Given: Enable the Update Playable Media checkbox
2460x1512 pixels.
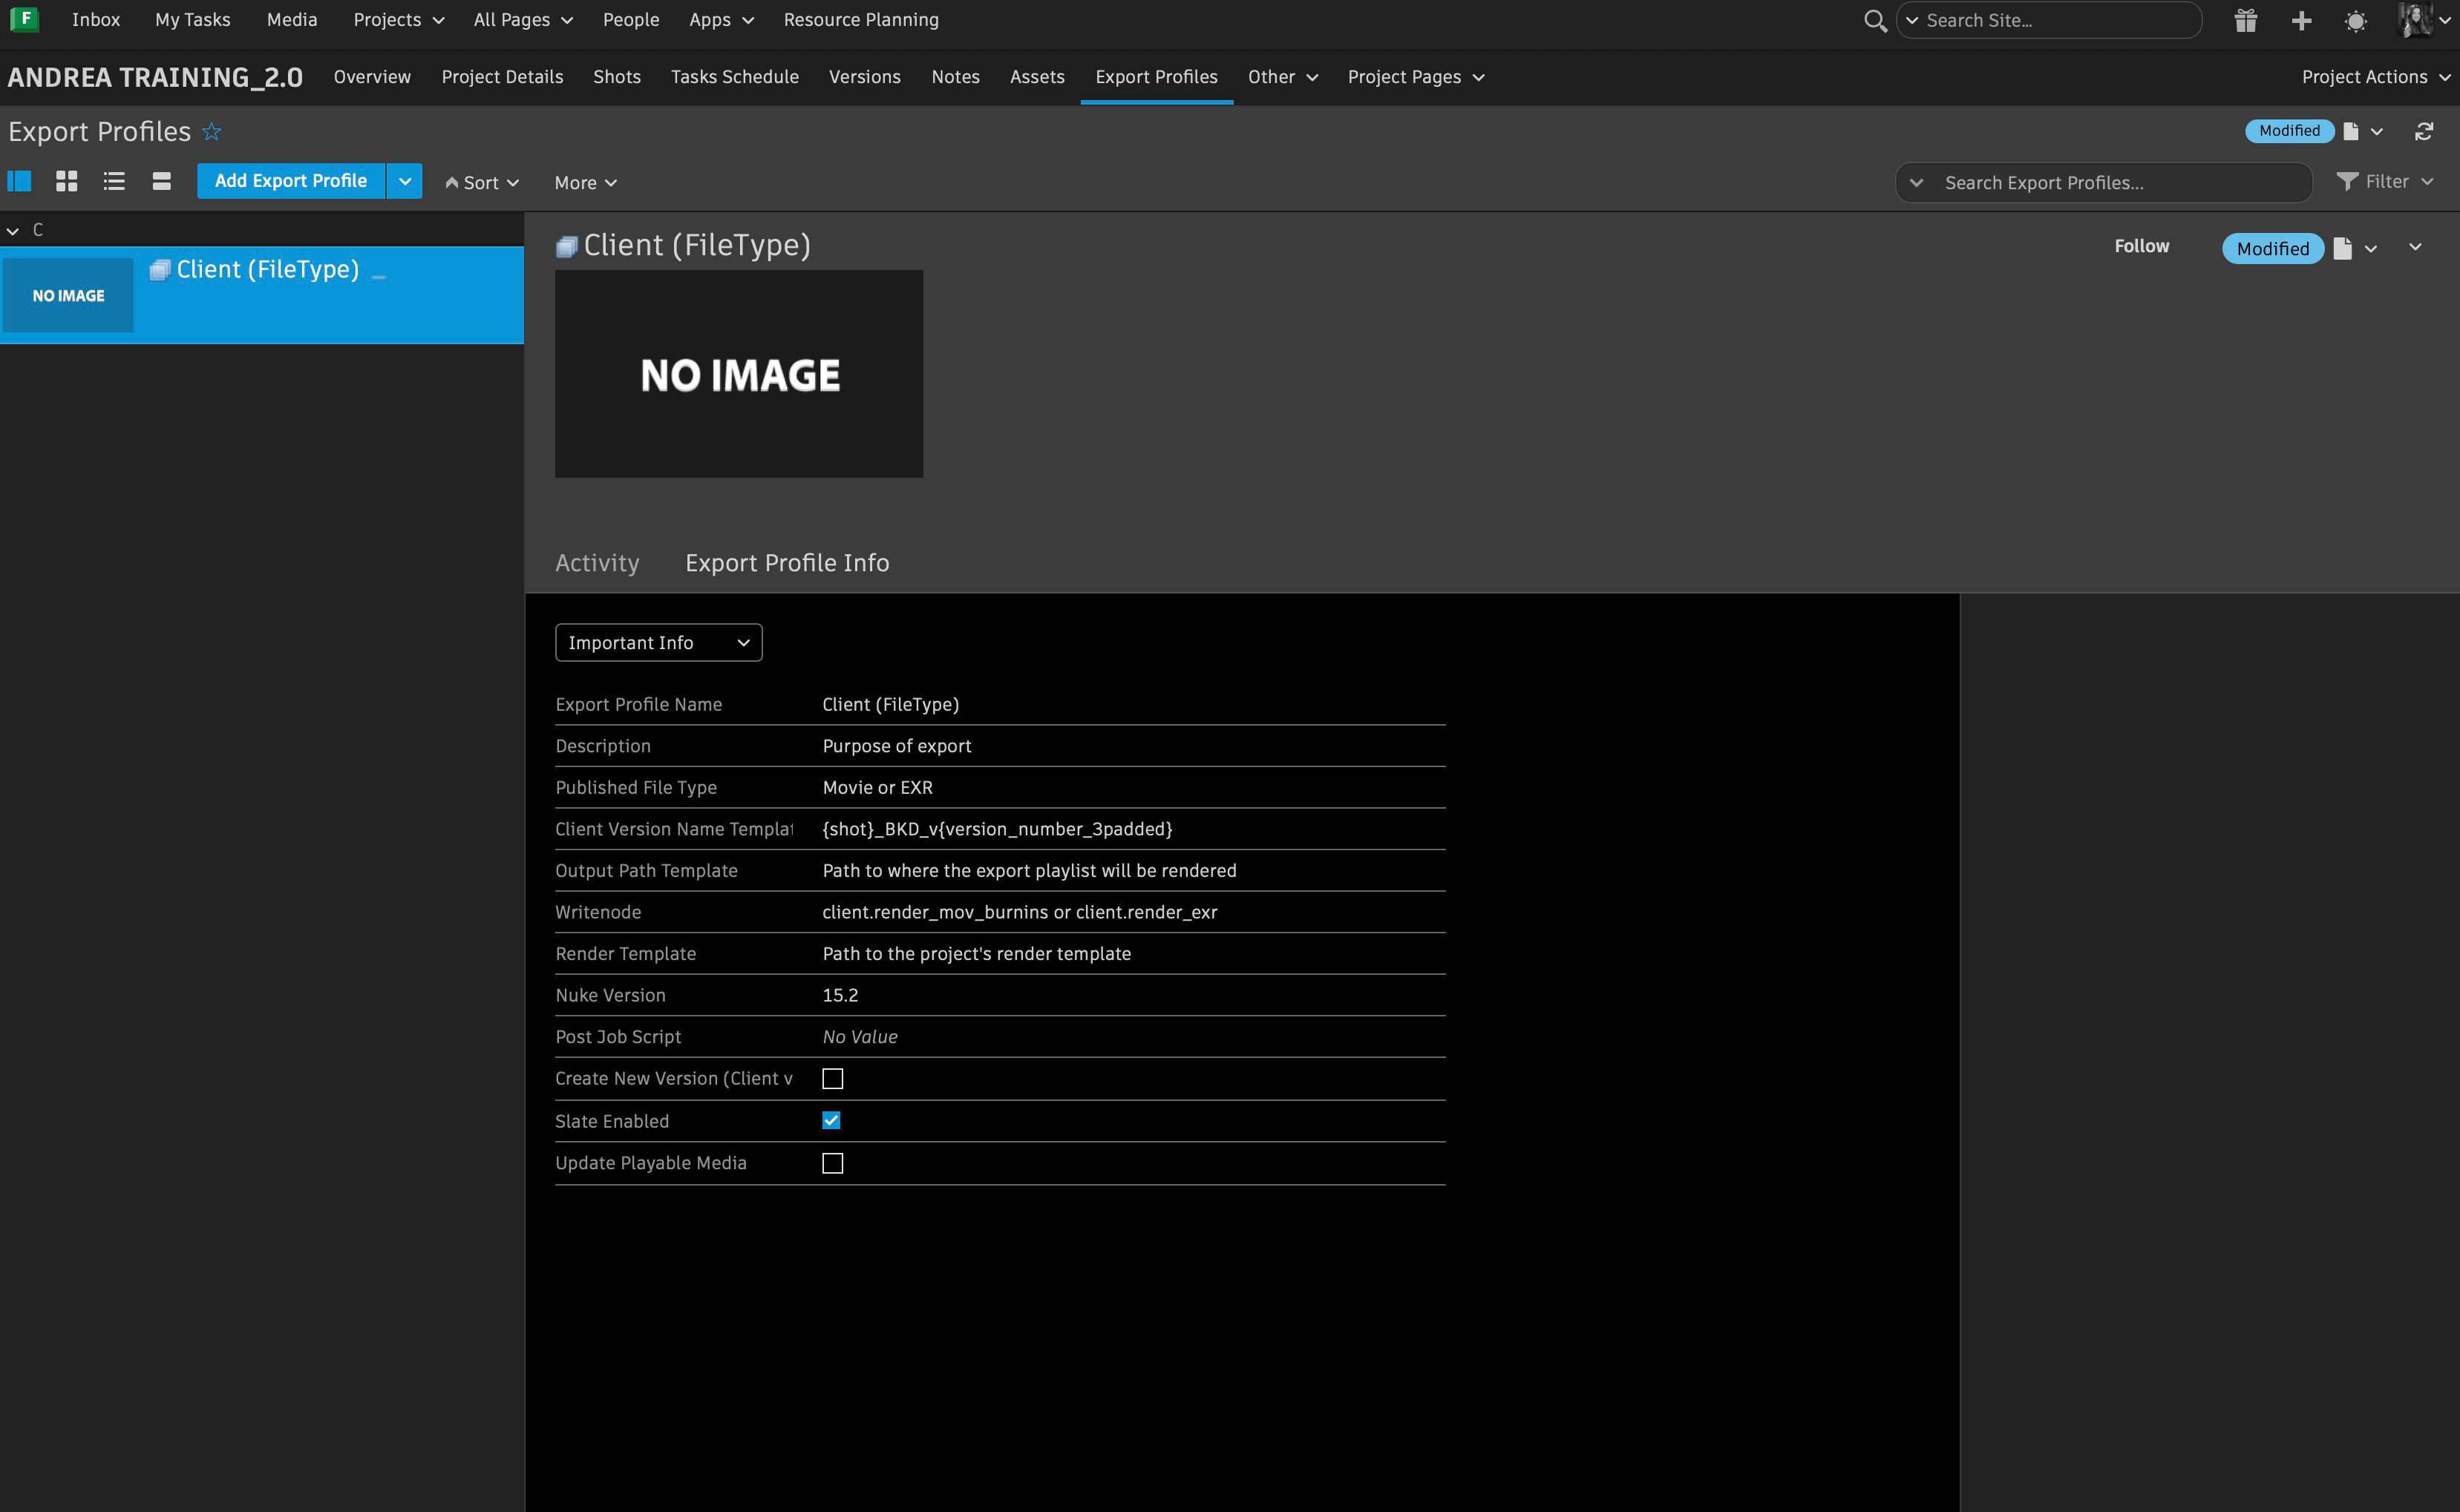Looking at the screenshot, I should [x=832, y=1163].
